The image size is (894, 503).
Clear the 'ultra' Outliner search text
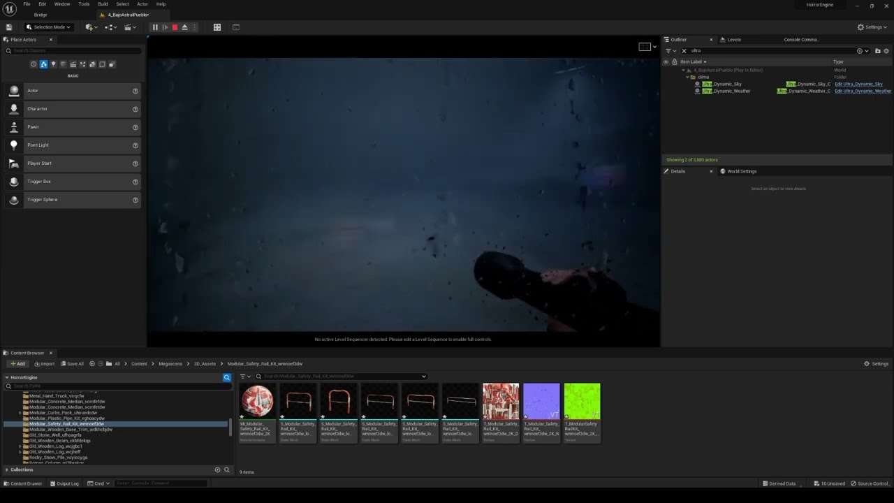tap(684, 51)
